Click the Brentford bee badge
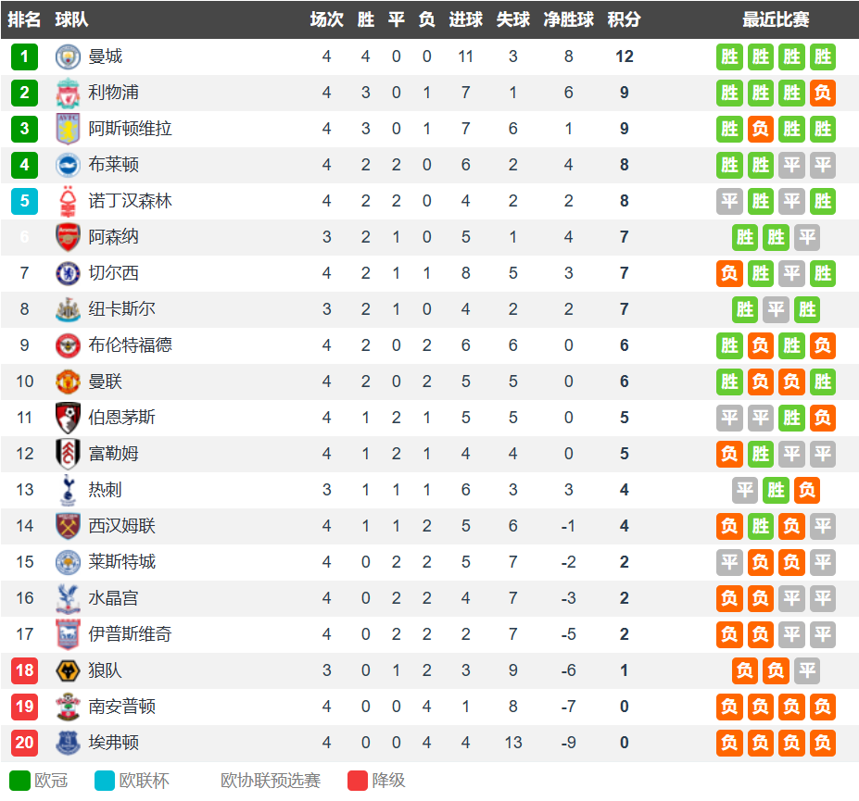 68,345
